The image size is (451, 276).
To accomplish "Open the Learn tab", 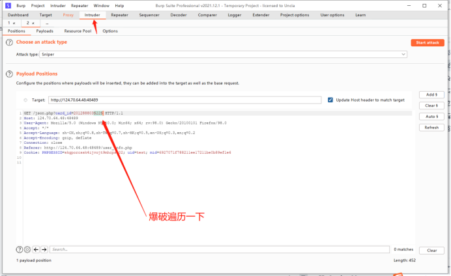I will click(x=360, y=15).
